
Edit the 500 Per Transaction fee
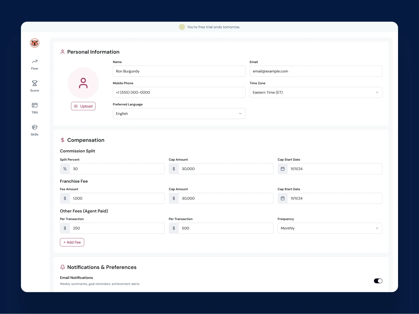click(x=226, y=228)
